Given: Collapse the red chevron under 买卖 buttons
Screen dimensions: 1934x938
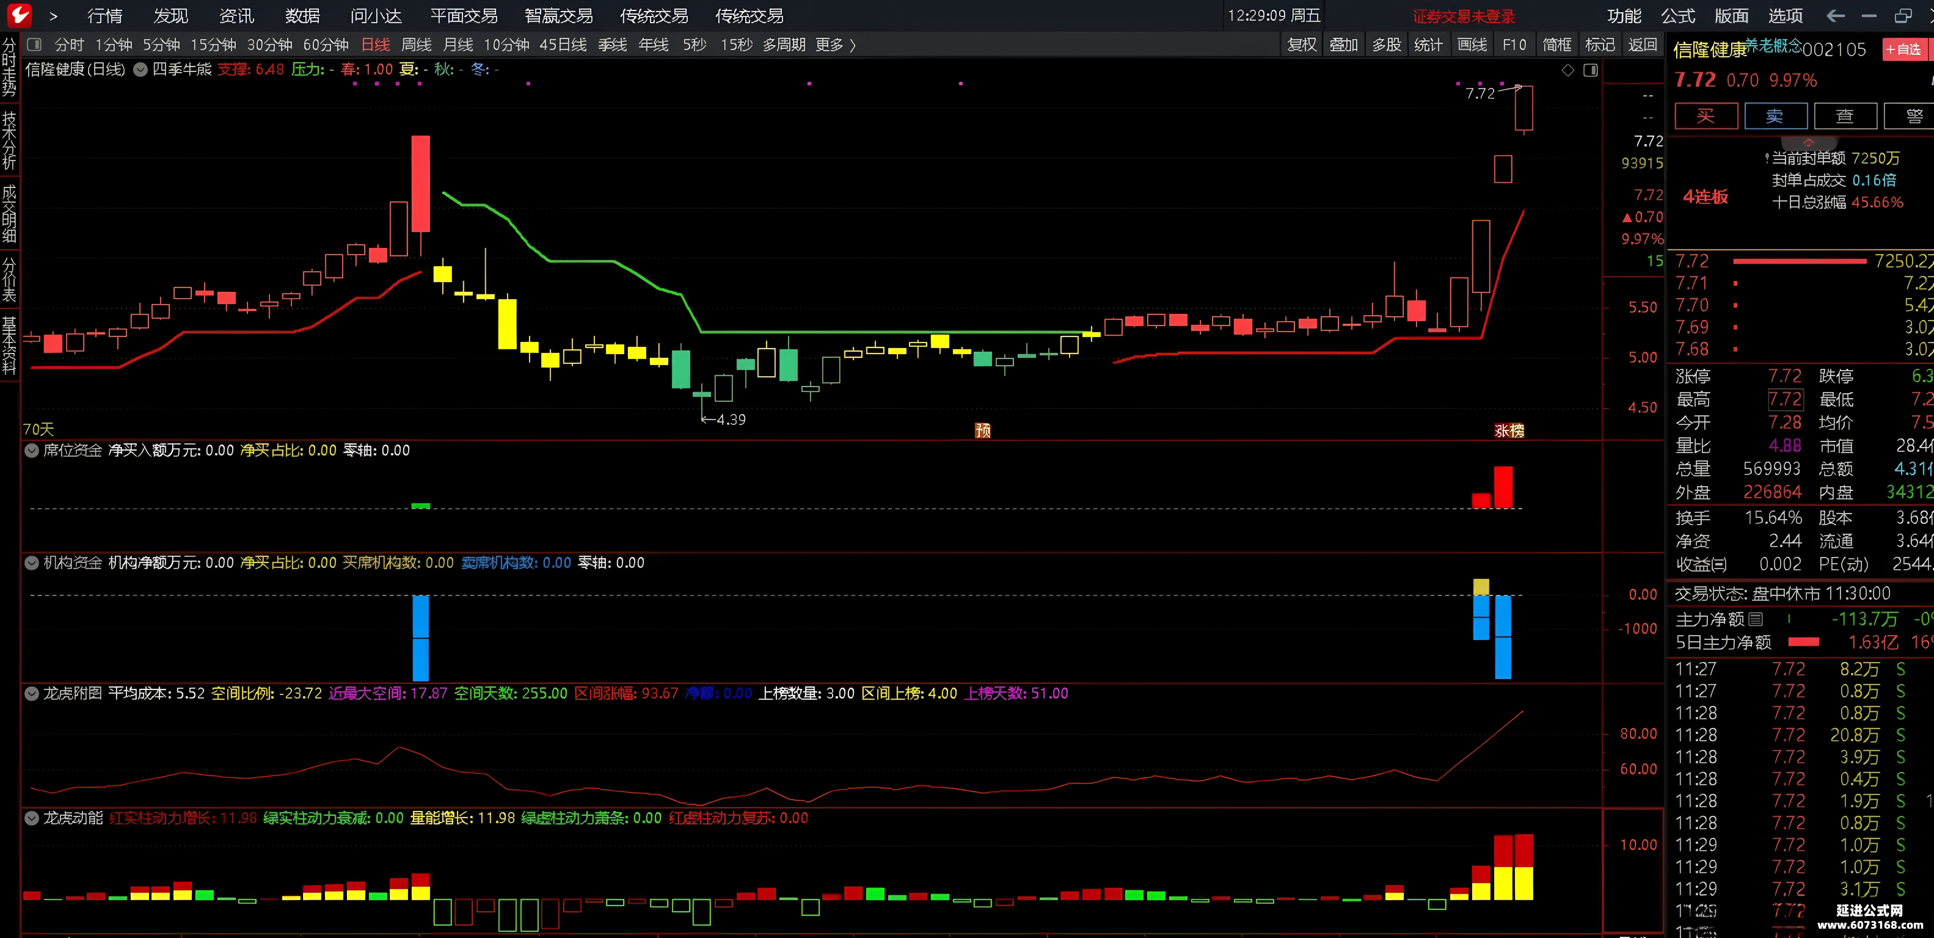Looking at the screenshot, I should [x=1809, y=142].
